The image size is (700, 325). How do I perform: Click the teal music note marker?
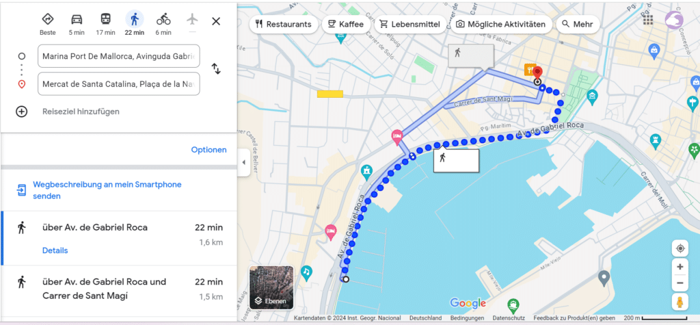(306, 272)
